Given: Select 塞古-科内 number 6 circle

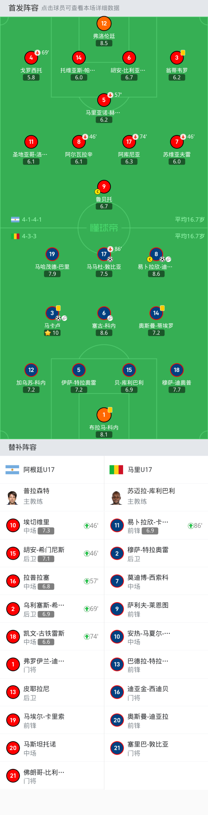Looking at the screenshot, I should click(104, 313).
